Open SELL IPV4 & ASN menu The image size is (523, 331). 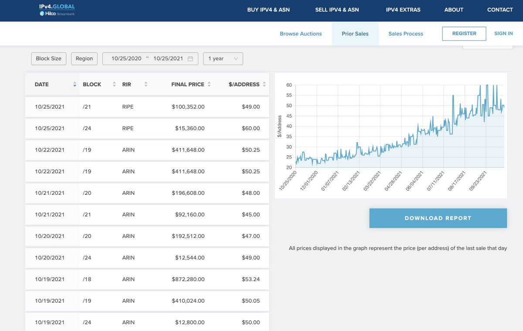coord(337,10)
